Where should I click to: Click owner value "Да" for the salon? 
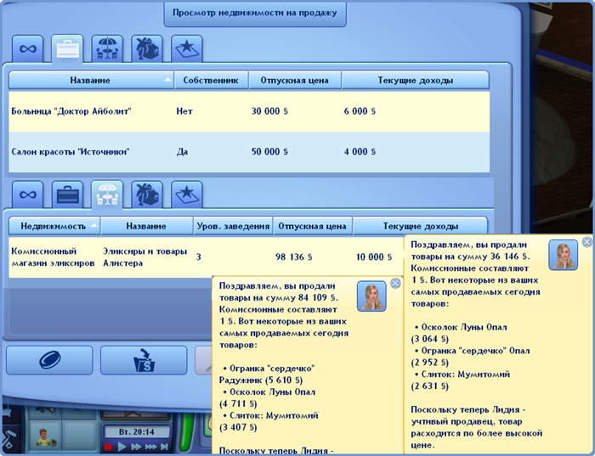coord(182,152)
